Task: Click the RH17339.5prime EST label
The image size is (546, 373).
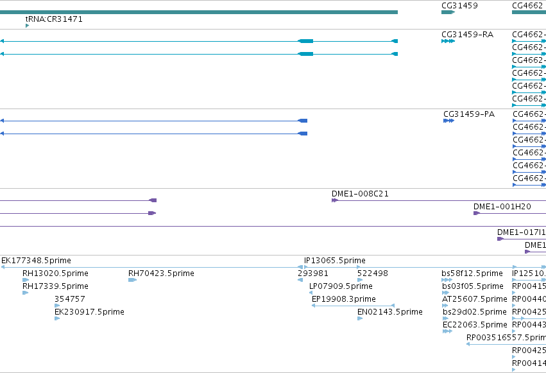Action: 55,286
